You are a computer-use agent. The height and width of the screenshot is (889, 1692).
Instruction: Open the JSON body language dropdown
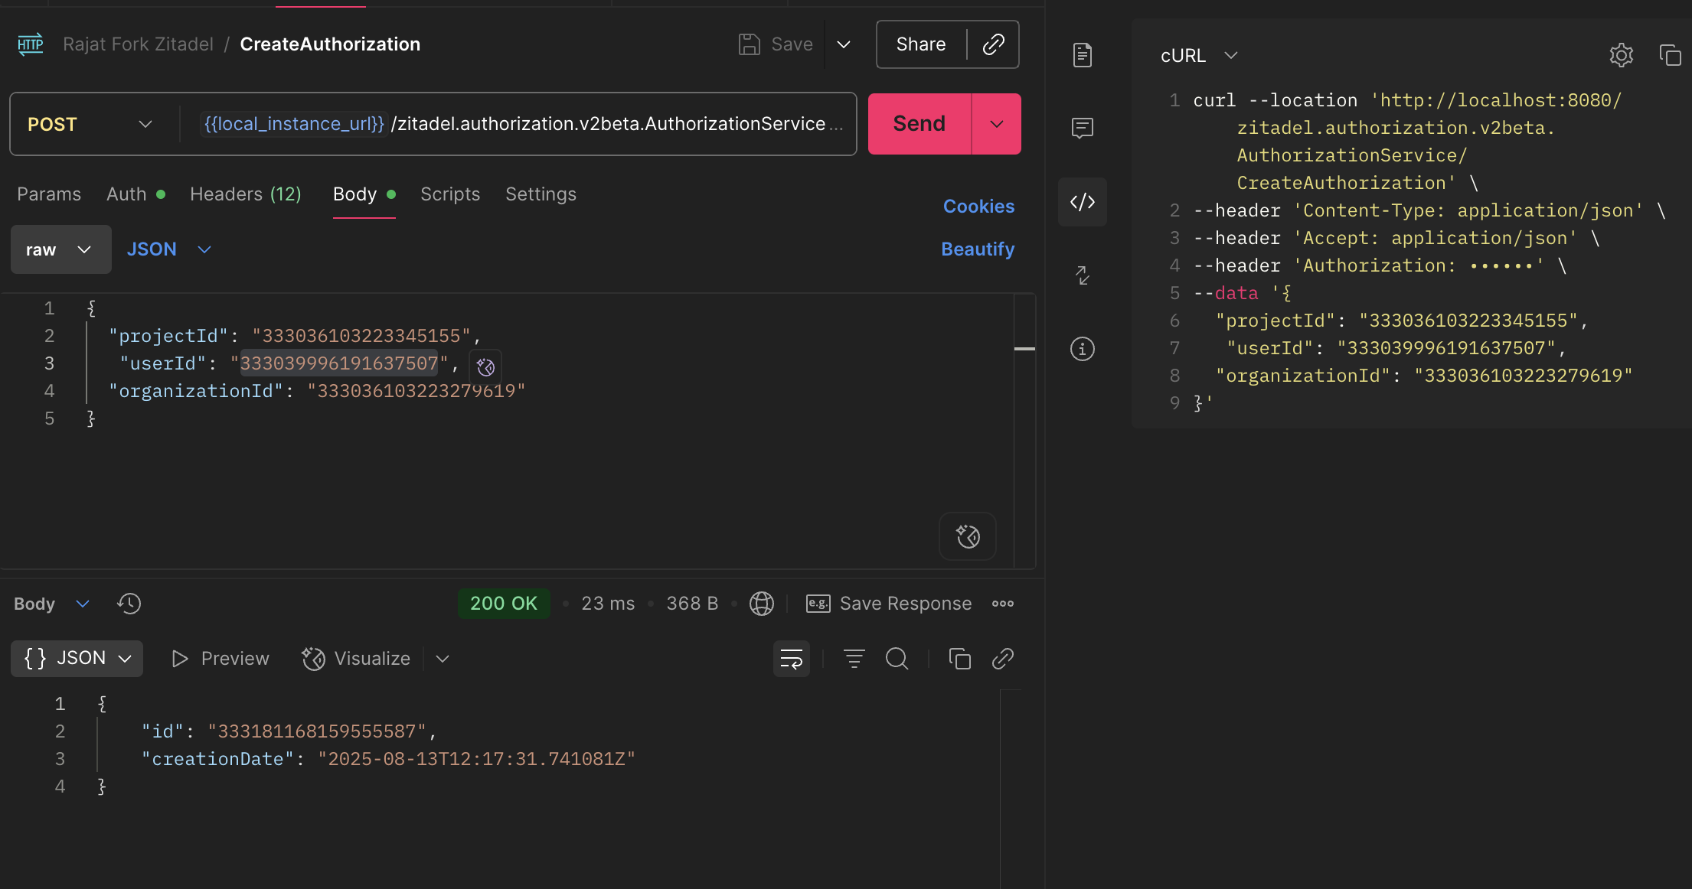[x=168, y=249]
